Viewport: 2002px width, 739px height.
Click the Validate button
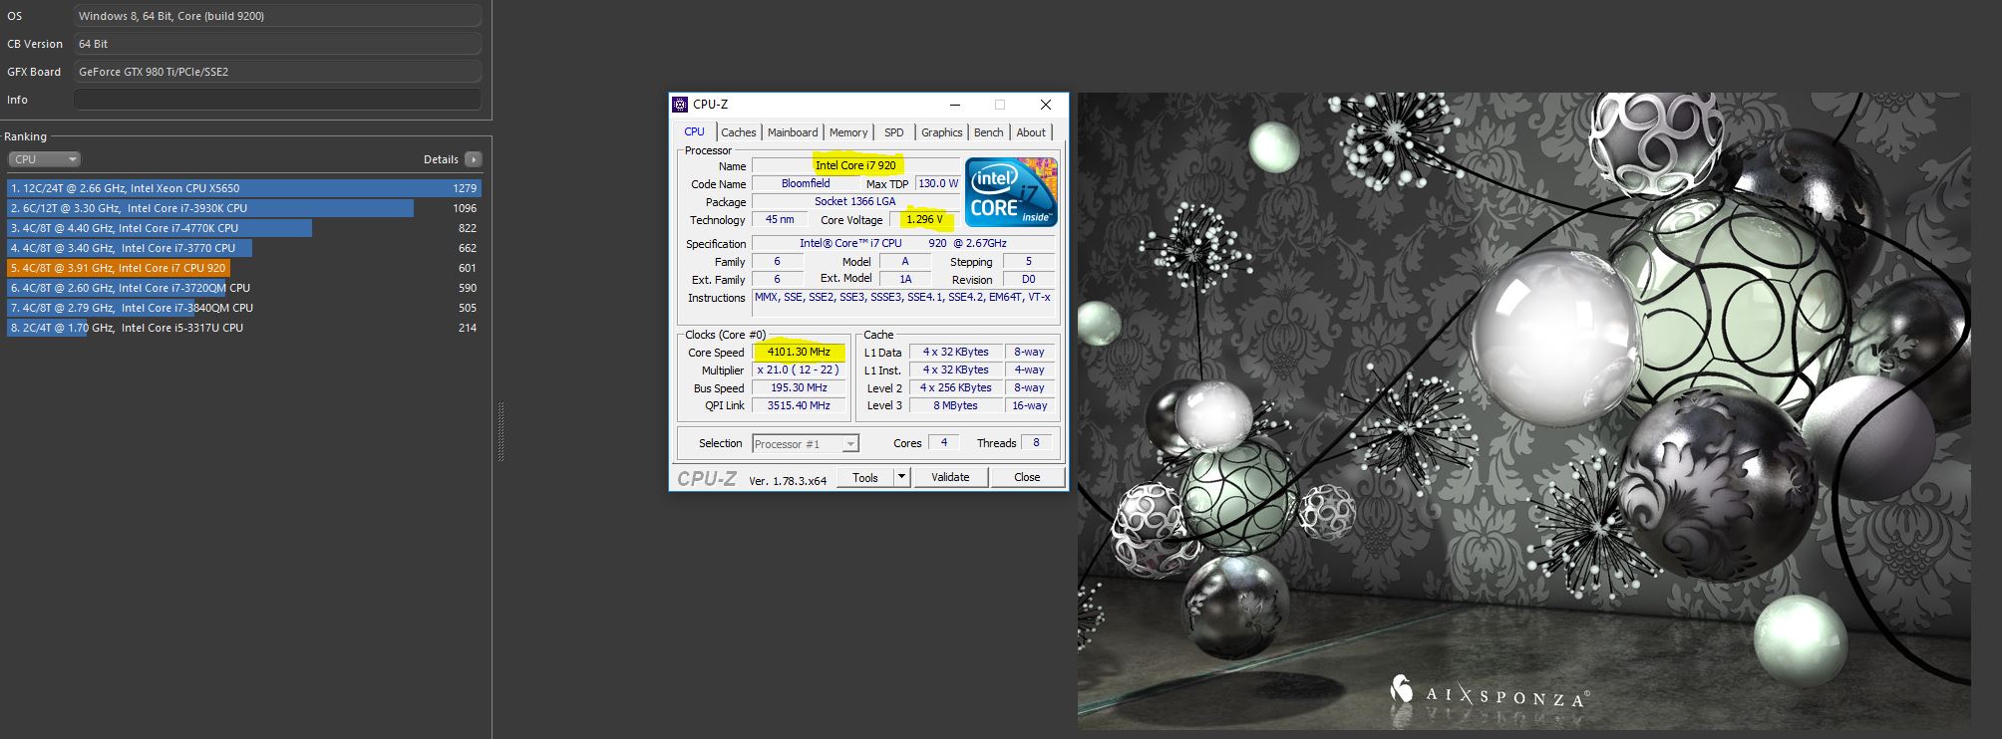(950, 477)
